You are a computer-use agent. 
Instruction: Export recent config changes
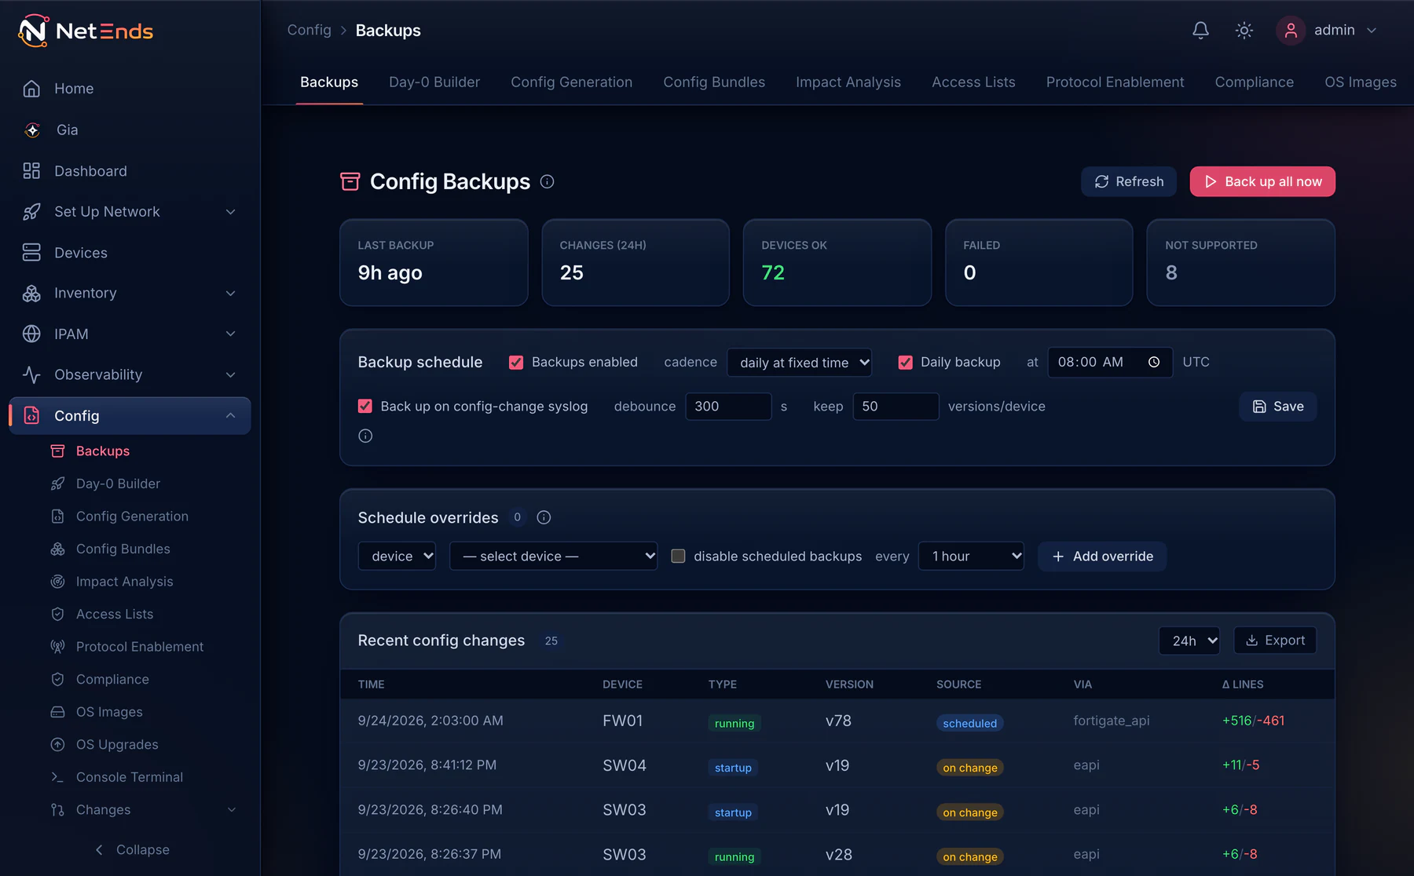[1275, 641]
